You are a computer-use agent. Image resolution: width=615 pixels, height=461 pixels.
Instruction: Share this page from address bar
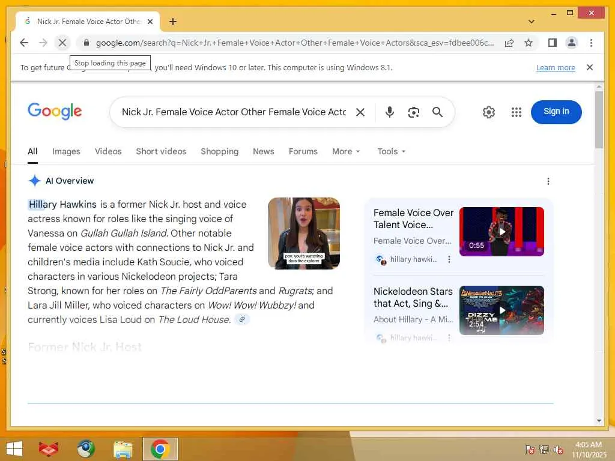pyautogui.click(x=509, y=43)
